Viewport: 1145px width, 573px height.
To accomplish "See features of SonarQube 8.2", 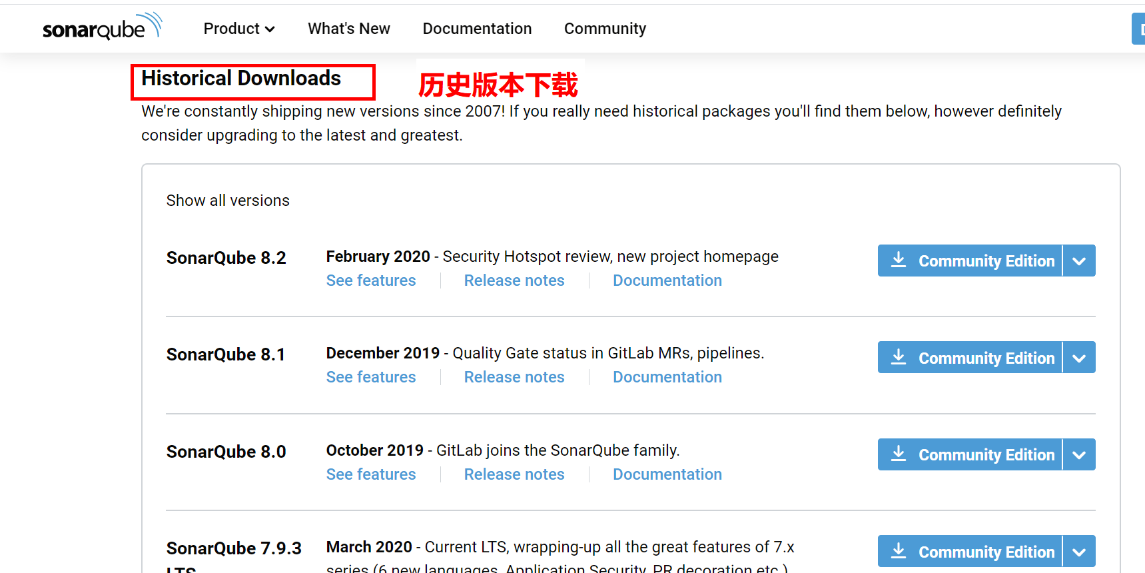I will coord(371,281).
